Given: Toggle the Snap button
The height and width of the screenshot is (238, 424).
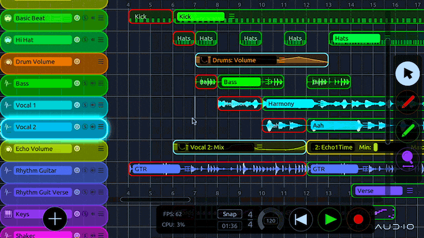Looking at the screenshot, I should pyautogui.click(x=229, y=214).
